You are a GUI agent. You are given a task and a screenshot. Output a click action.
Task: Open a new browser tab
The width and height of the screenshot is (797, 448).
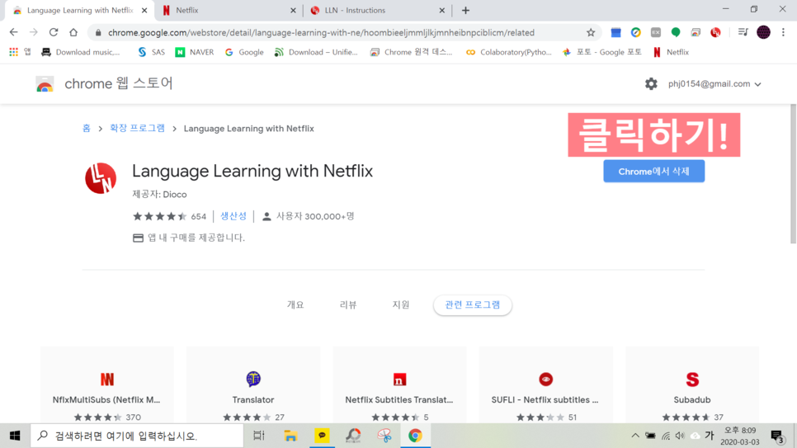(x=465, y=10)
